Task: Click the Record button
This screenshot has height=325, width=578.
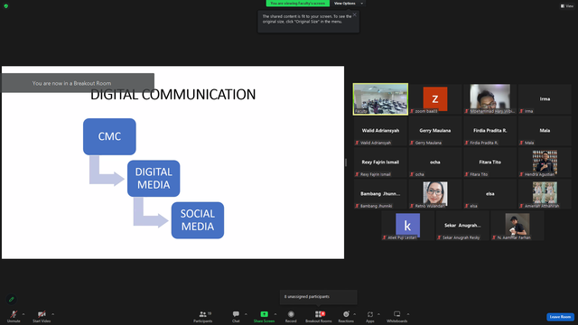Action: [291, 316]
